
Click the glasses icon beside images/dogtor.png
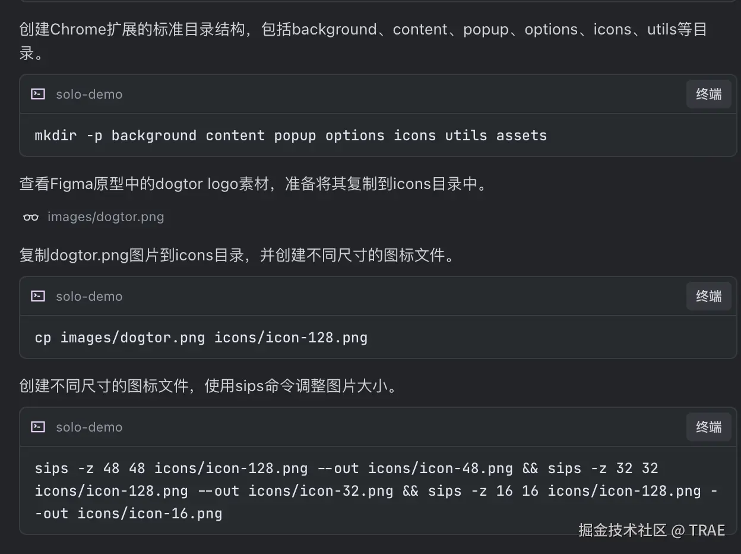31,217
